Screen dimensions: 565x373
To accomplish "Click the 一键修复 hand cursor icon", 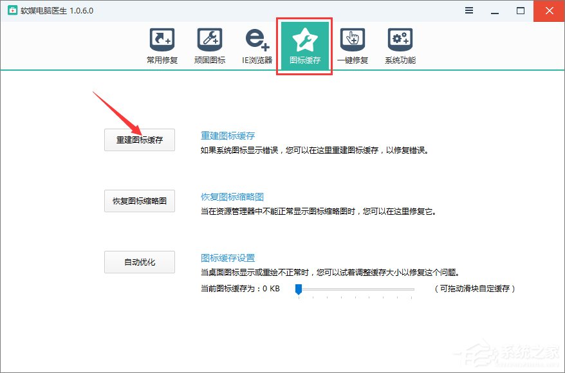I will (x=353, y=39).
